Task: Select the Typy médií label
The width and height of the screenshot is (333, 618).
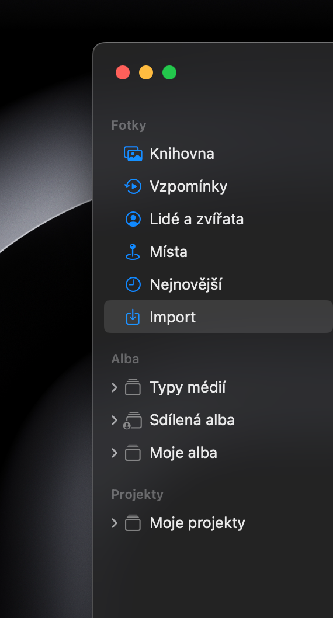Action: pyautogui.click(x=188, y=388)
